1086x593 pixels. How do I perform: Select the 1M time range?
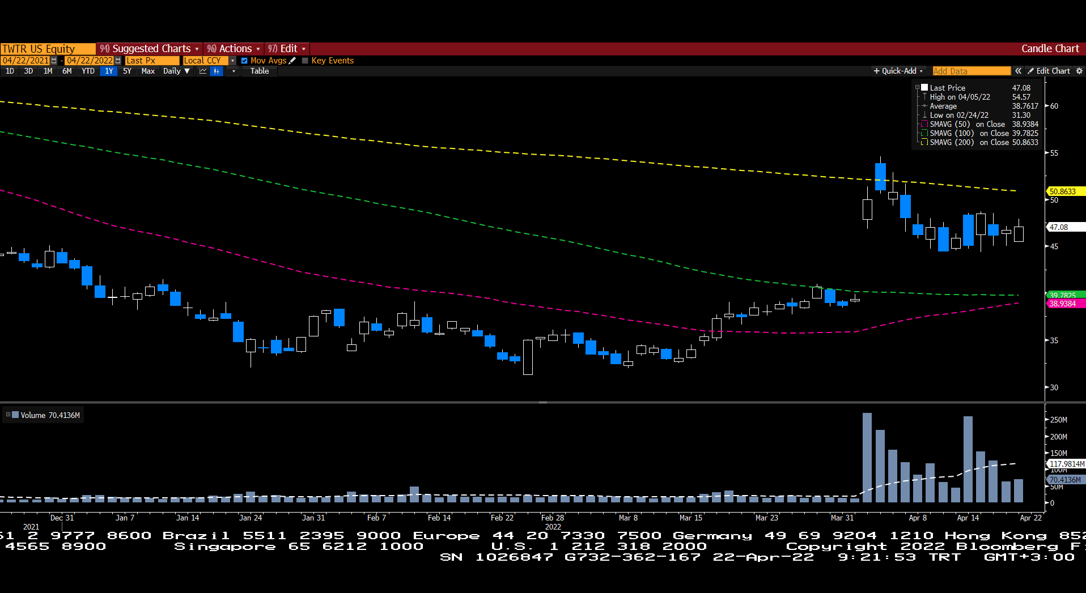(x=48, y=71)
